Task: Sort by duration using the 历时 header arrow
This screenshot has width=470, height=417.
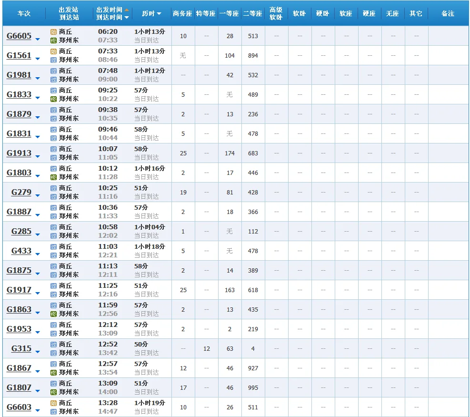Action: point(159,14)
